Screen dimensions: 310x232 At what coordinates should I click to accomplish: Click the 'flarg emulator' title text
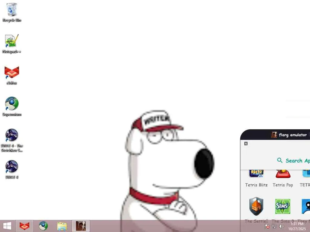(x=293, y=135)
